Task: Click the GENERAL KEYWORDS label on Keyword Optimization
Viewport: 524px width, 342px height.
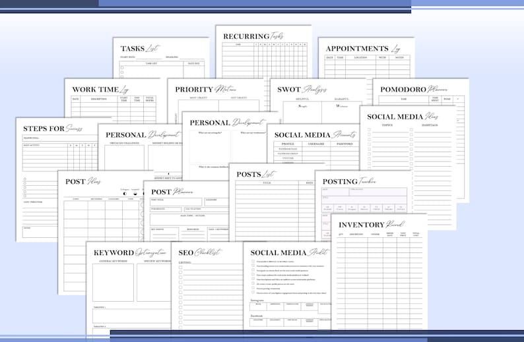Action: click(x=114, y=261)
